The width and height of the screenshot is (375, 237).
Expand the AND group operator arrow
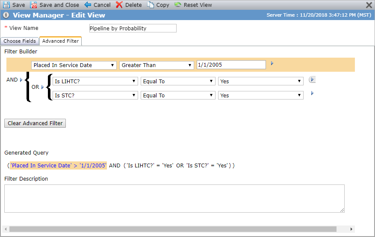(21, 80)
